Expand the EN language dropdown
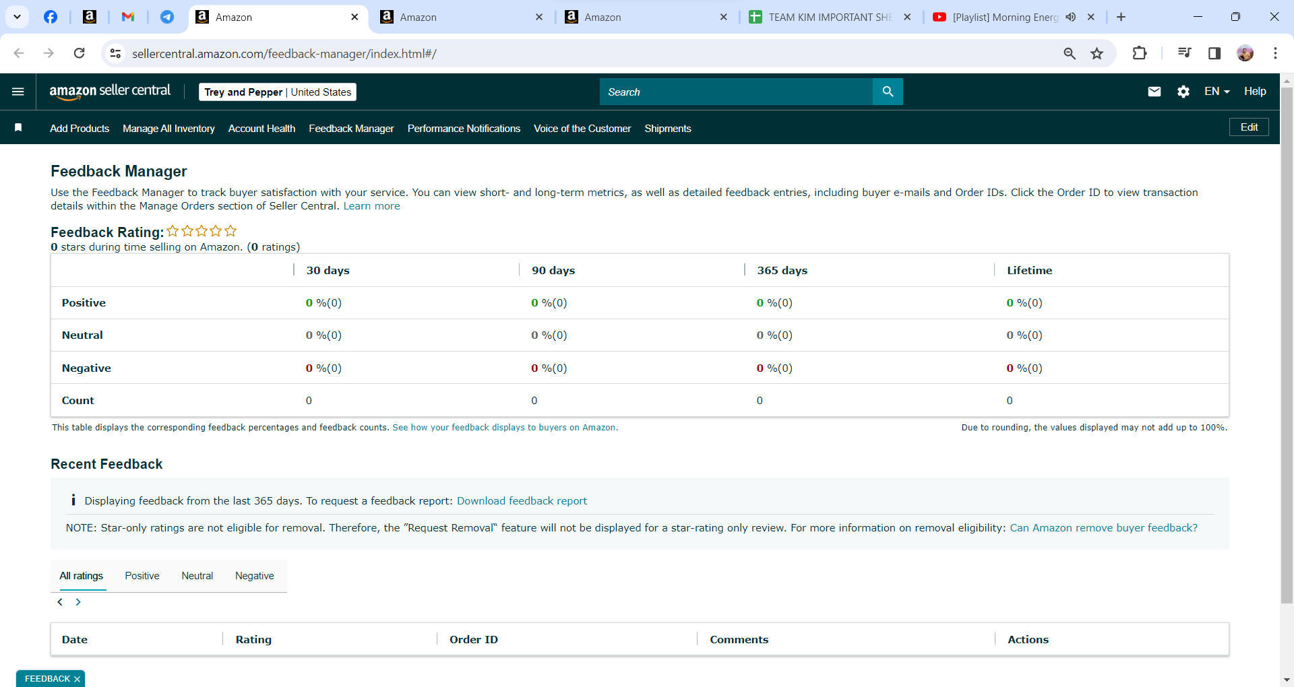The image size is (1294, 687). pyautogui.click(x=1217, y=92)
